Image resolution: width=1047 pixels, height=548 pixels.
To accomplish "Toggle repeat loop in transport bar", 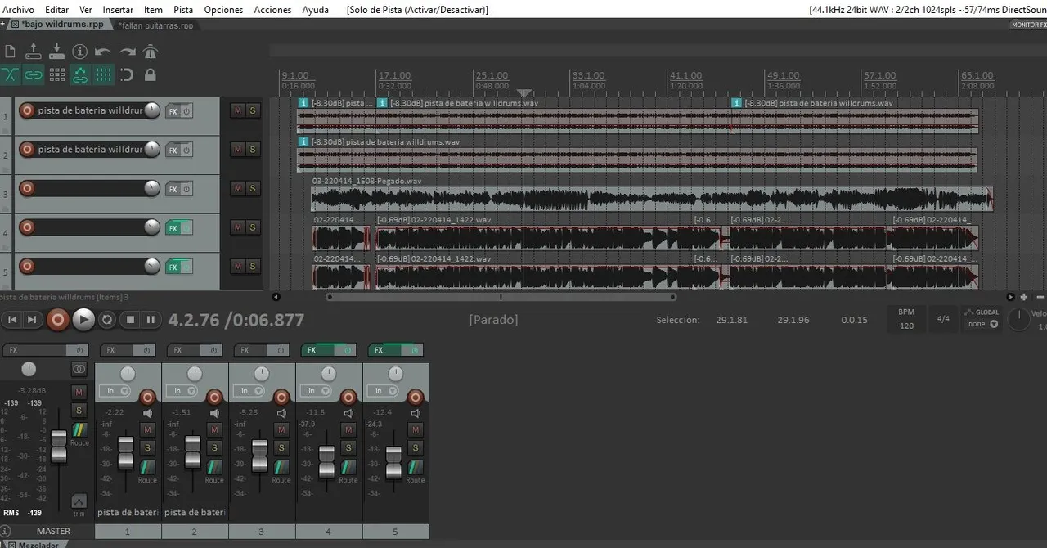I will click(106, 320).
